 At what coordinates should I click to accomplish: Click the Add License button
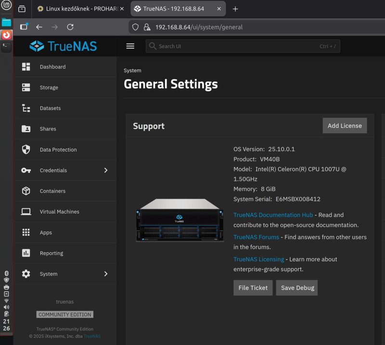pos(345,126)
